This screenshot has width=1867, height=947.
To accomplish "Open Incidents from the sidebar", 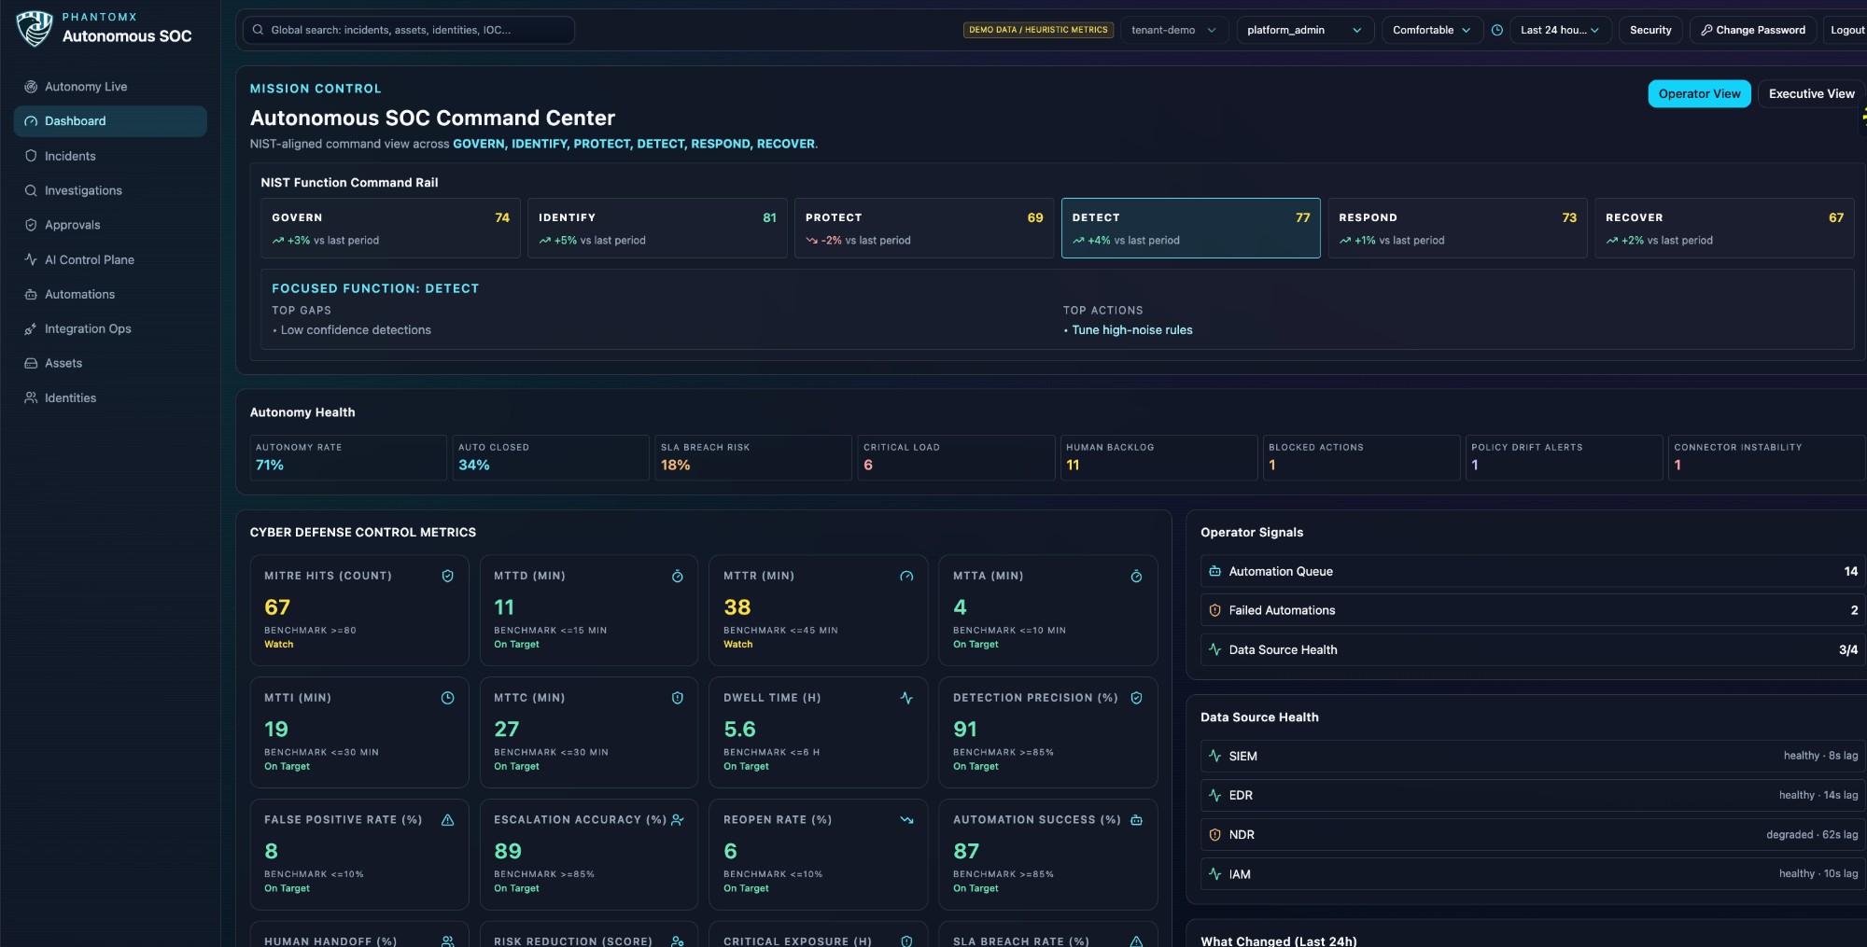I will point(70,156).
